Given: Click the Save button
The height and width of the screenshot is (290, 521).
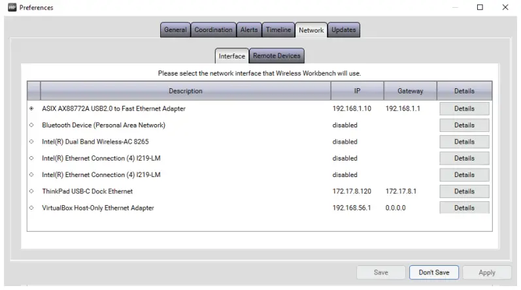Looking at the screenshot, I should click(x=381, y=272).
